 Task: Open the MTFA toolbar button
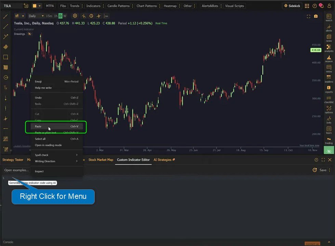[x=50, y=6]
